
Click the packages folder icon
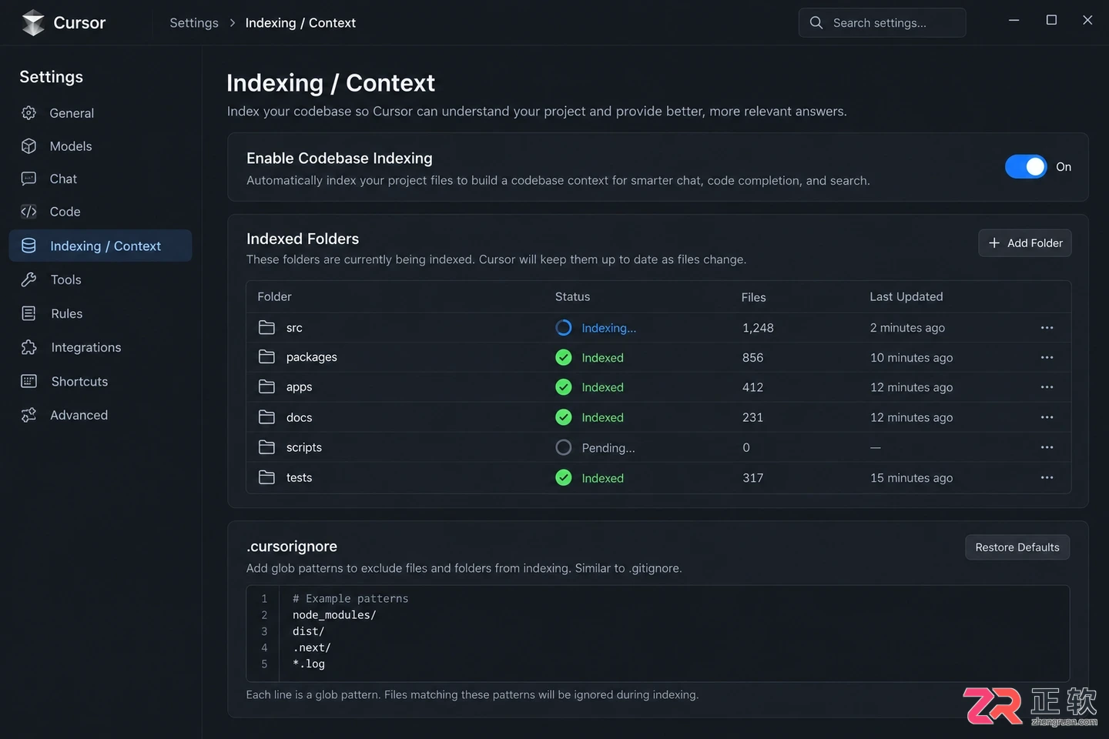(x=266, y=357)
